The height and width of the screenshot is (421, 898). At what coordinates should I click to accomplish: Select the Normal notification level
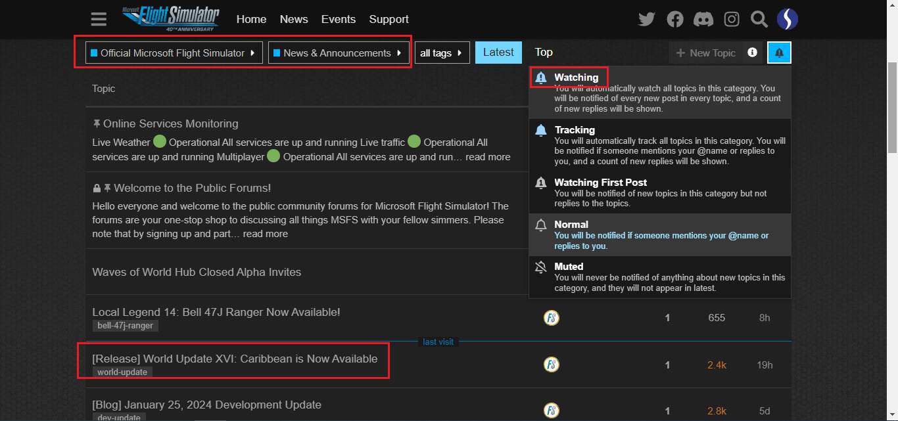tap(660, 234)
